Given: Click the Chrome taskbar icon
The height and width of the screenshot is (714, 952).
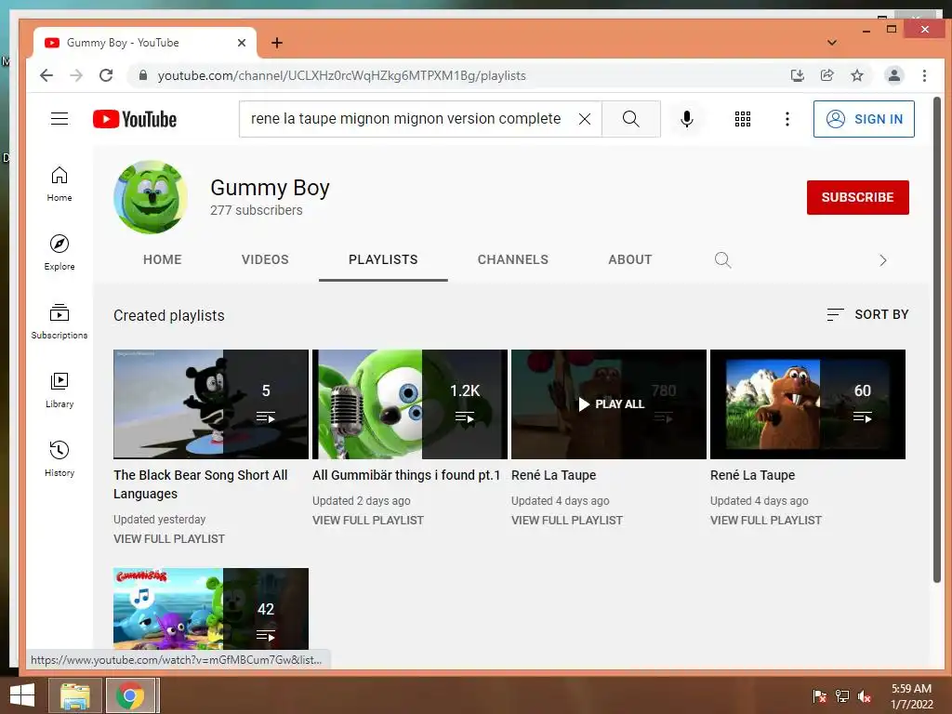Looking at the screenshot, I should click(129, 695).
